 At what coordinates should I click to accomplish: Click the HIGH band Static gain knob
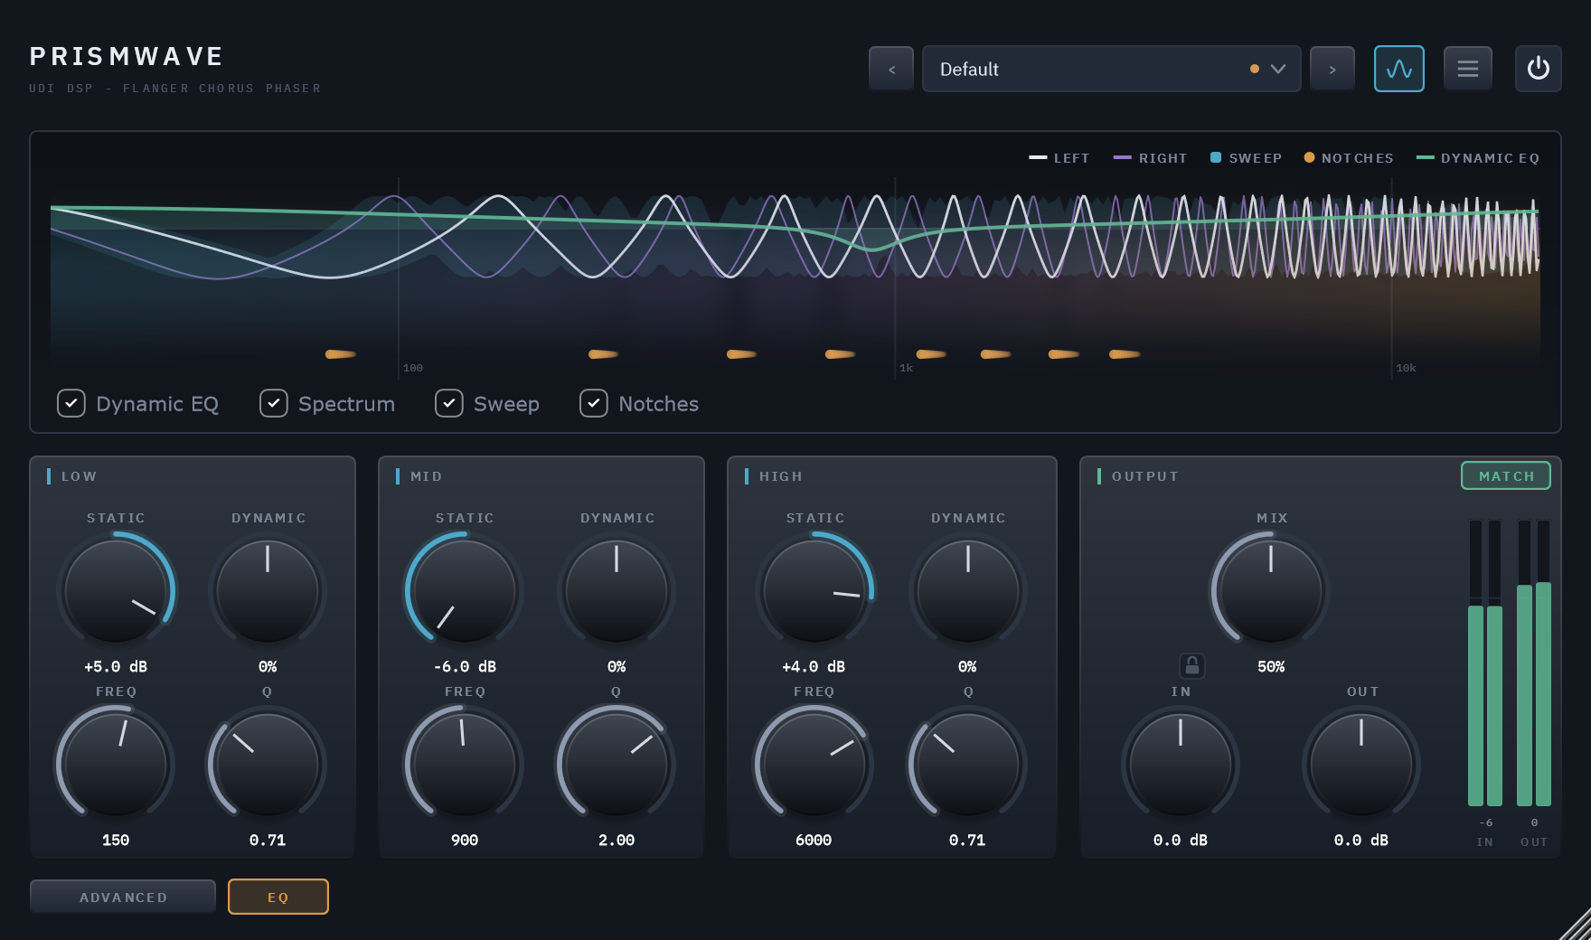pos(814,591)
